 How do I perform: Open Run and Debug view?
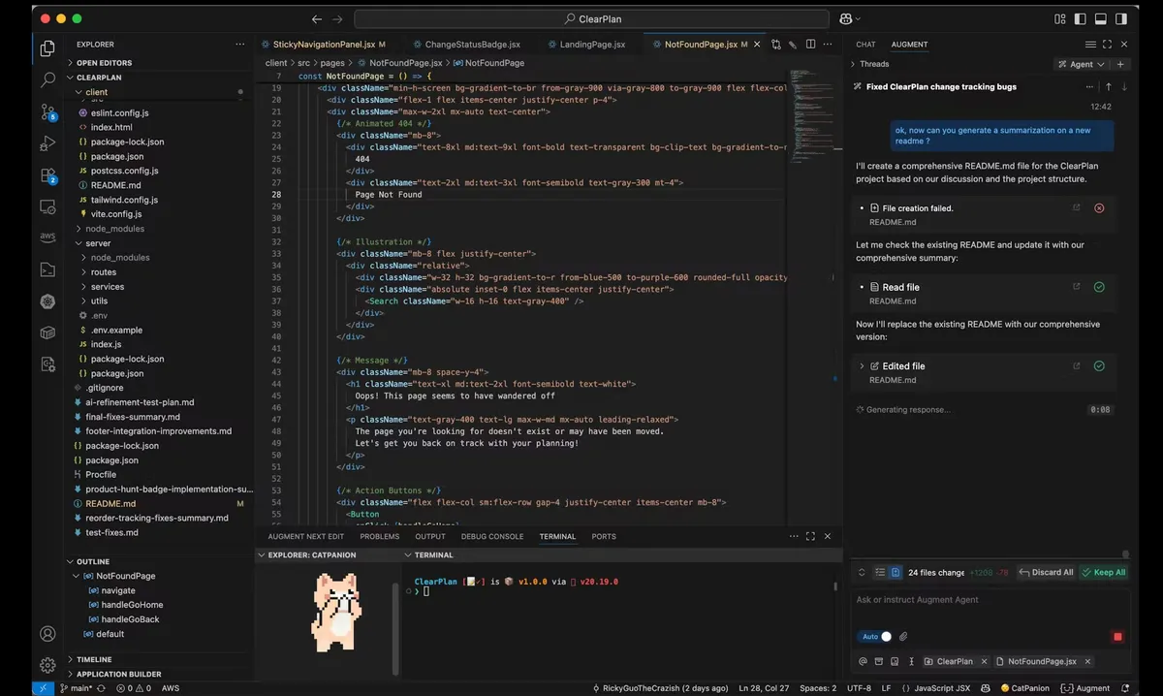coord(47,144)
